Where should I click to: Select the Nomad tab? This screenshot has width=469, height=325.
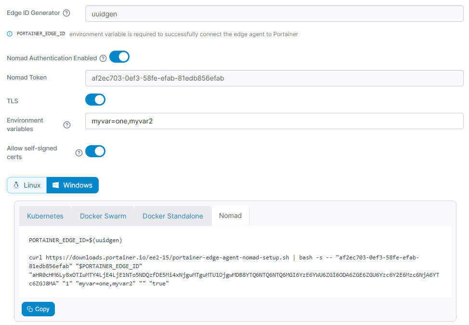[230, 216]
